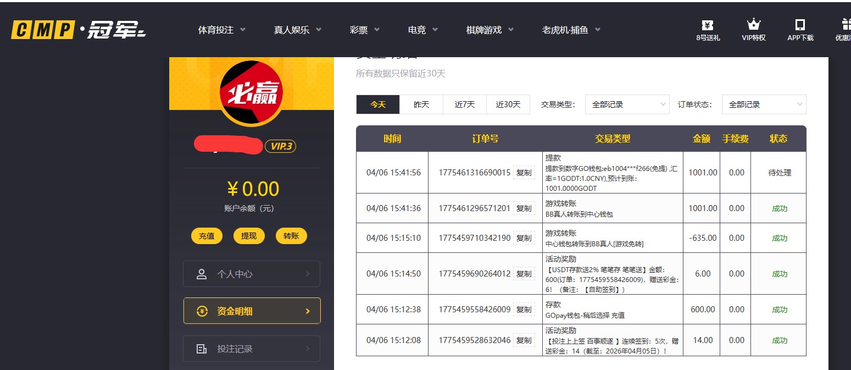Expand the 体育投注 menu chevron

[x=243, y=30]
